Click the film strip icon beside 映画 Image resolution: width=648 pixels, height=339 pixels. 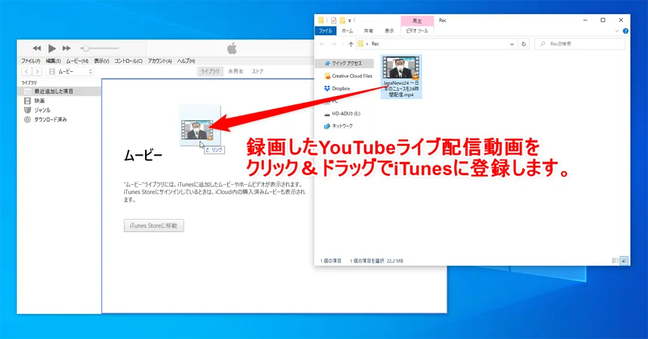click(x=27, y=101)
